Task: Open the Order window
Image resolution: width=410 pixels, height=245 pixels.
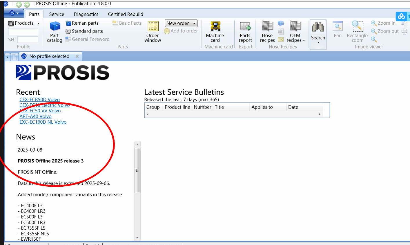Action: (153, 32)
